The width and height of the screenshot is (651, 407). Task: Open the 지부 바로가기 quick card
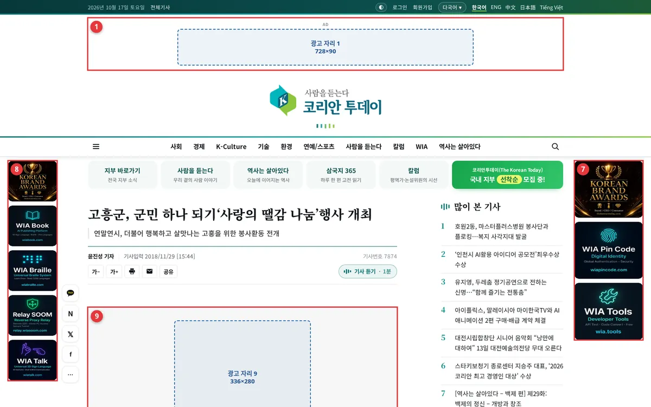click(x=122, y=175)
